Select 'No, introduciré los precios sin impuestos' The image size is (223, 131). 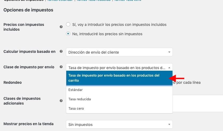(x=68, y=34)
